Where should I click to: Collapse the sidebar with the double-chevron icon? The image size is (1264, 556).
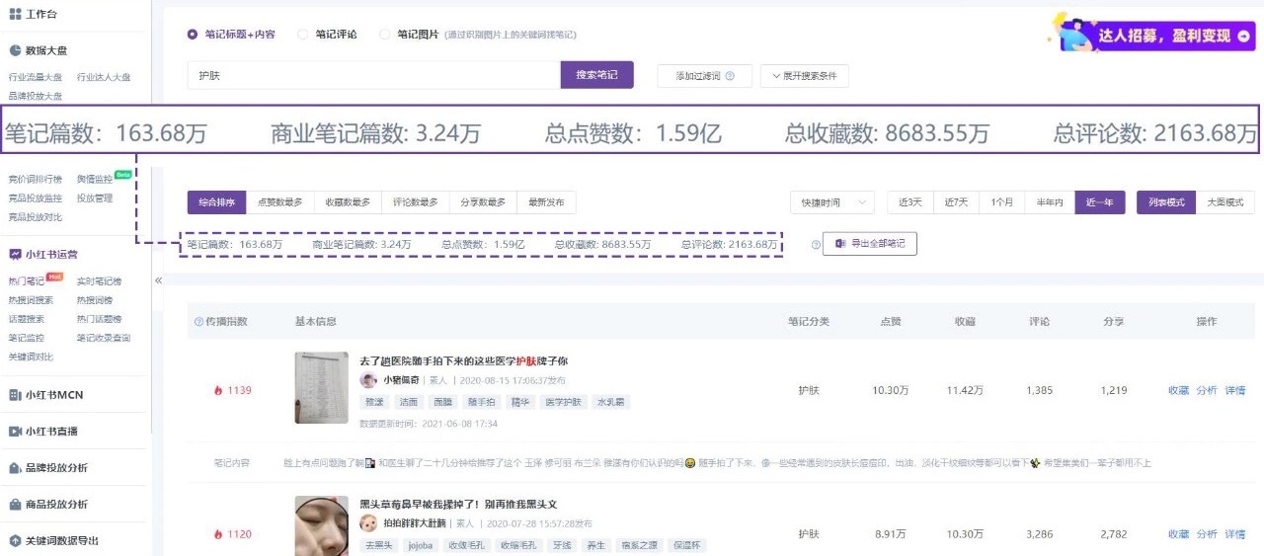click(x=158, y=280)
